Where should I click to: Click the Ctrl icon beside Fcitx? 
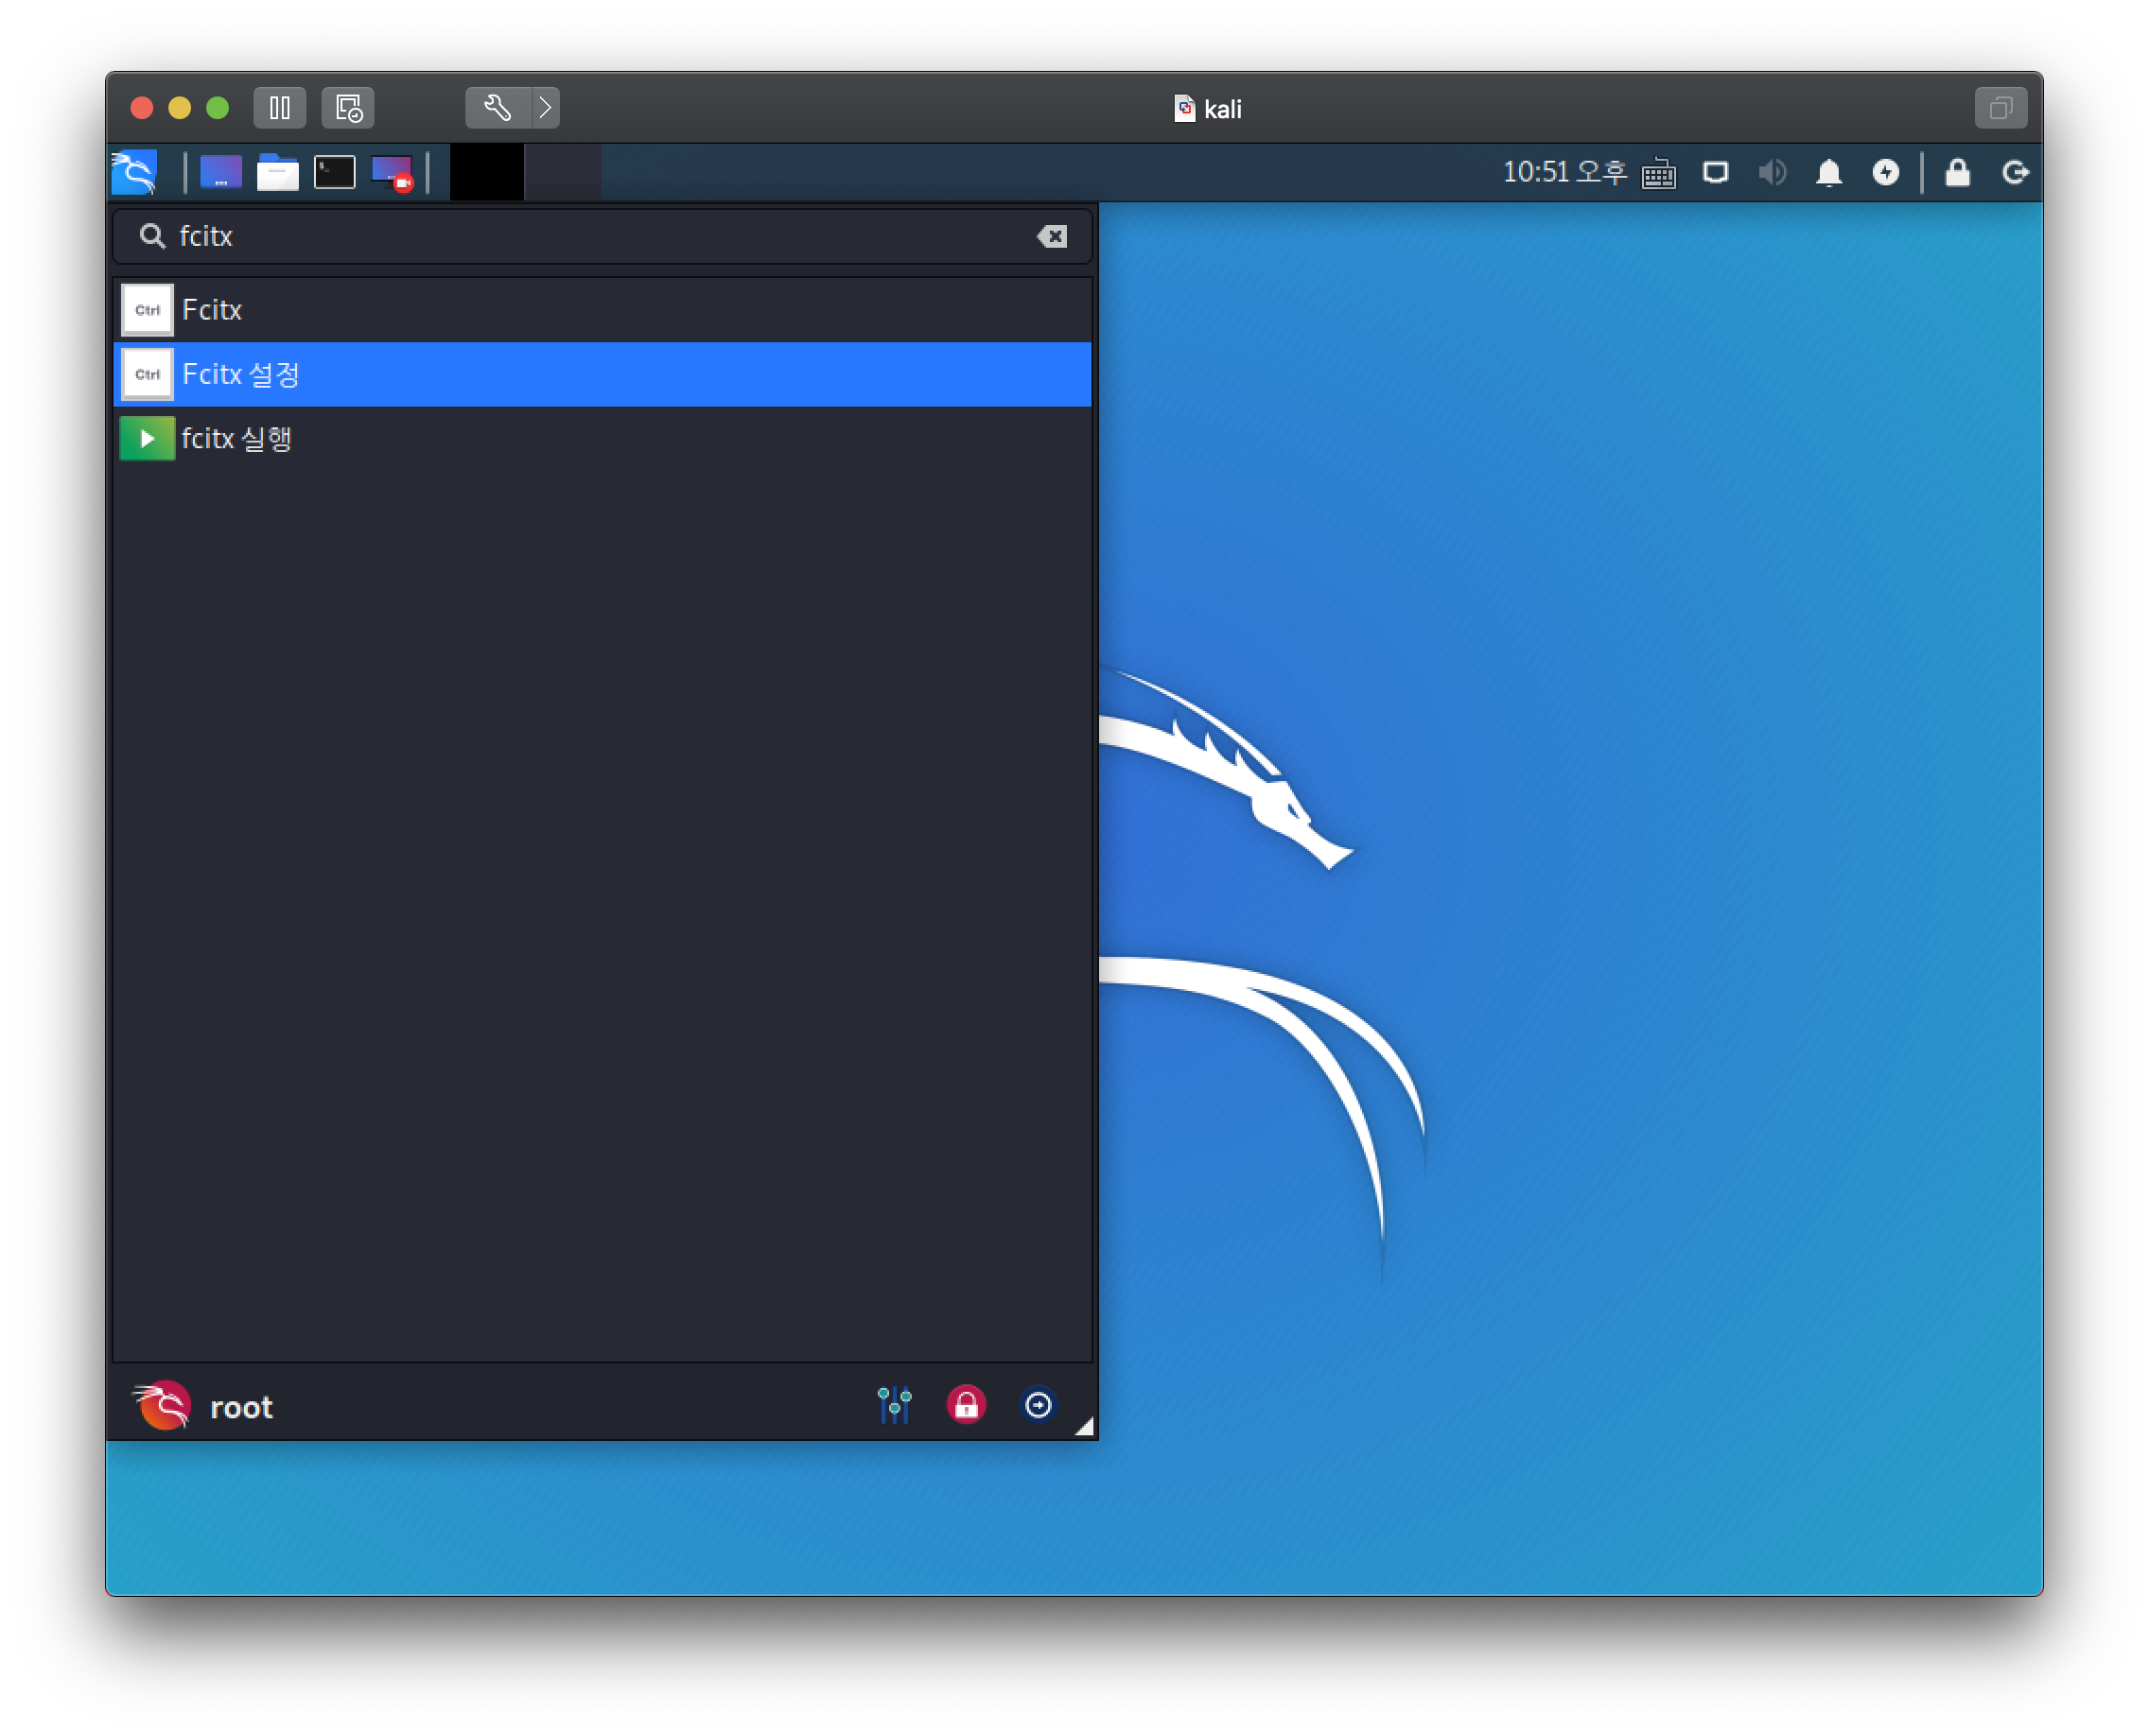pos(147,310)
